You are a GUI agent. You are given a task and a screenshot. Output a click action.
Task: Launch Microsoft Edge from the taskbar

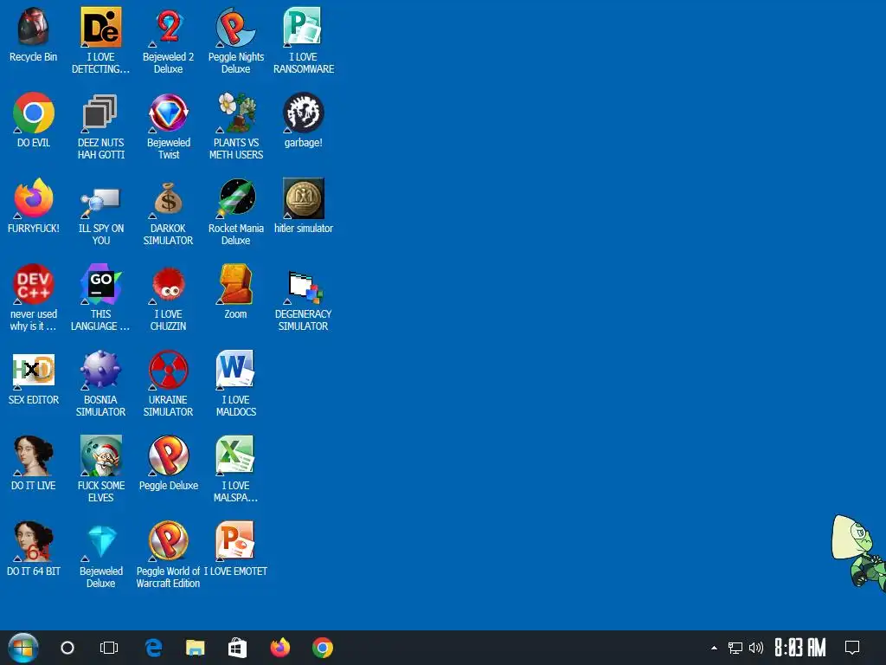[x=153, y=648]
